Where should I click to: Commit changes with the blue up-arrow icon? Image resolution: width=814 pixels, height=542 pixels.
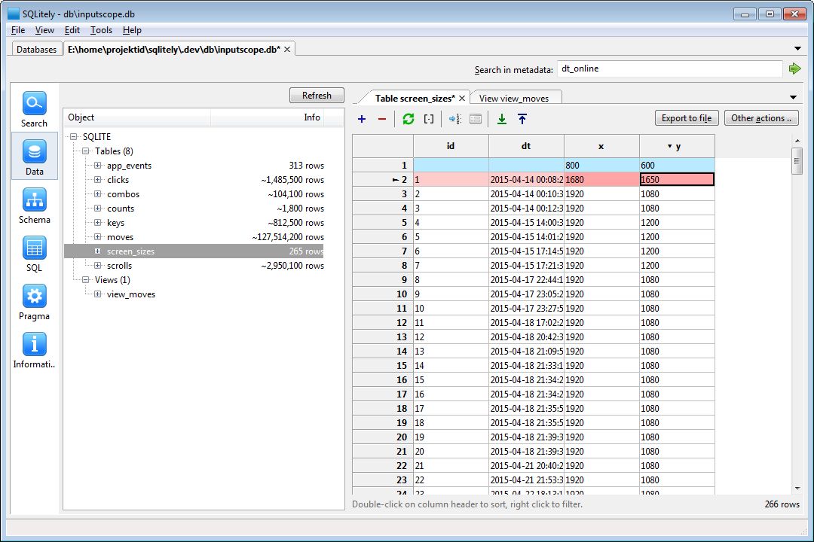pos(522,118)
